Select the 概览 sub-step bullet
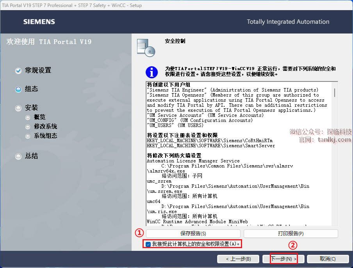Viewport: 353px width, 268px height. (28, 118)
